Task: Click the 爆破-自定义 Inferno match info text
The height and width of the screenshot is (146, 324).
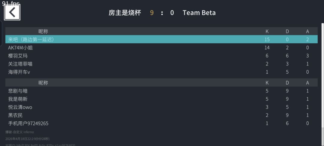Action: tap(19, 132)
